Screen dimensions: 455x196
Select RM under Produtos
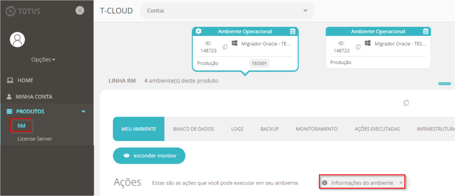click(22, 126)
